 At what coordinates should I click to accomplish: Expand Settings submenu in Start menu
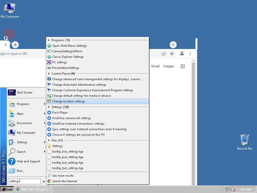point(26,142)
